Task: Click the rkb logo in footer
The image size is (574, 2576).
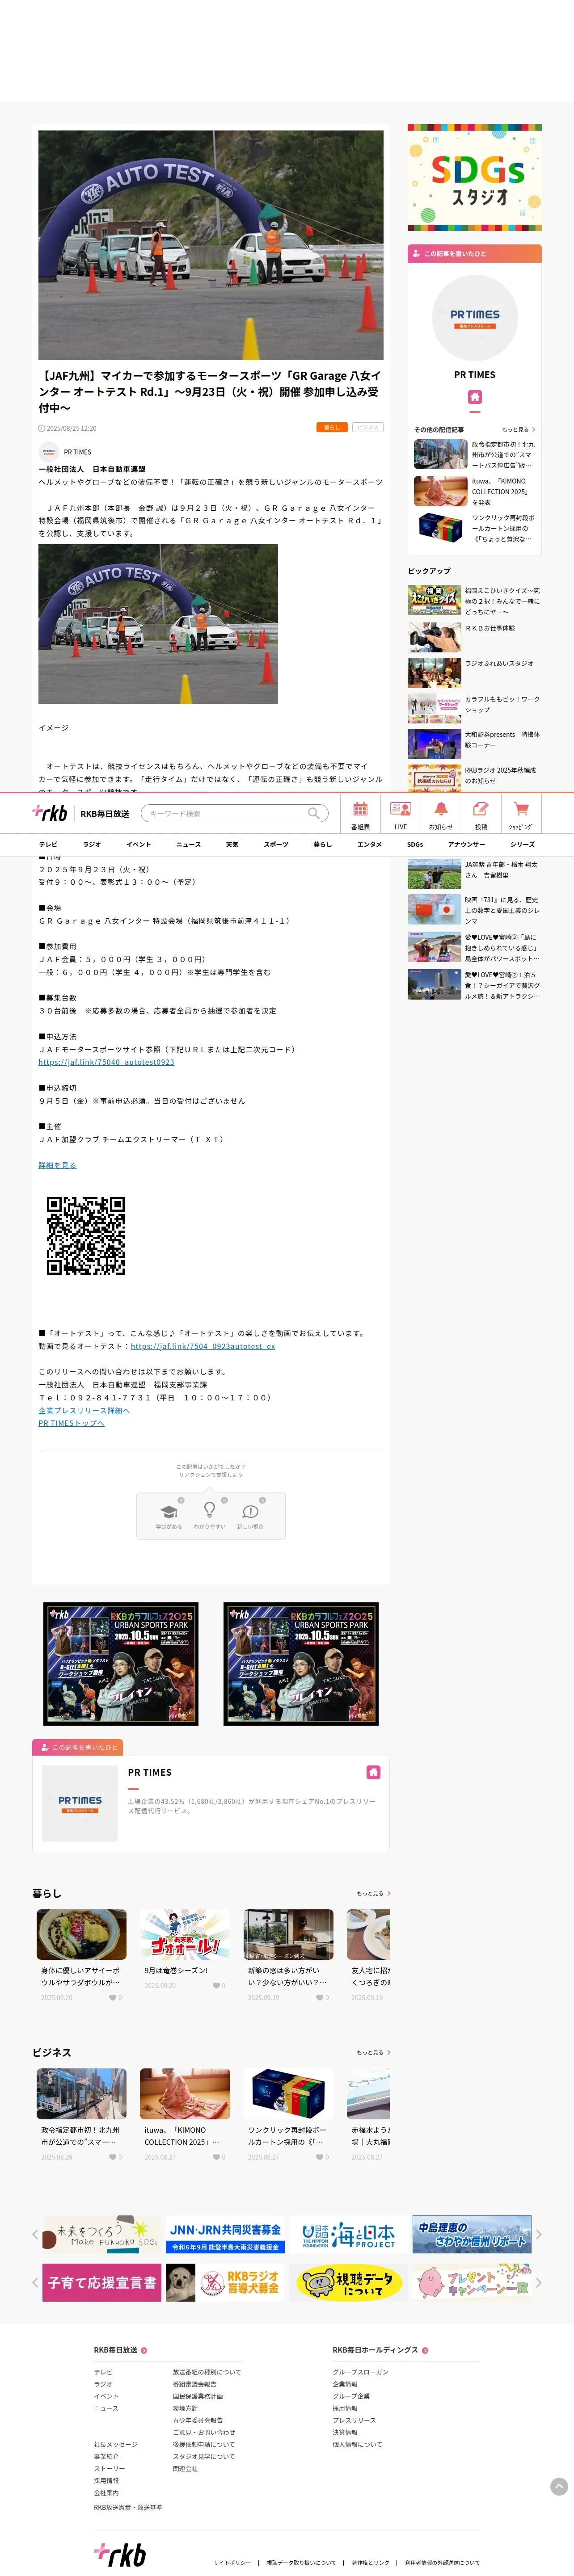Action: tap(120, 2554)
